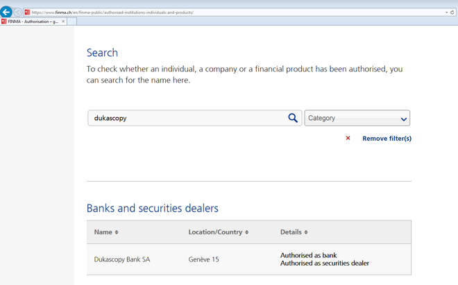Click the Banks and securities dealers heading

point(153,208)
